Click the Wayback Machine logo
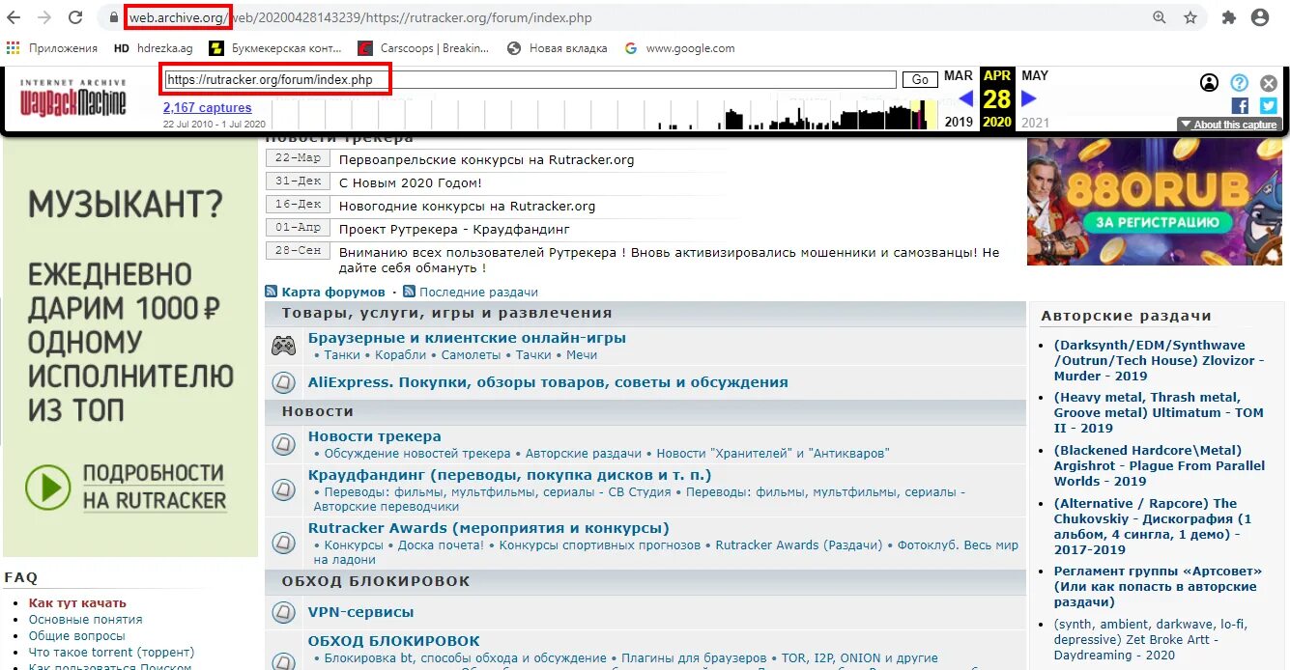Screen dimensions: 1290x670 pos(73,98)
